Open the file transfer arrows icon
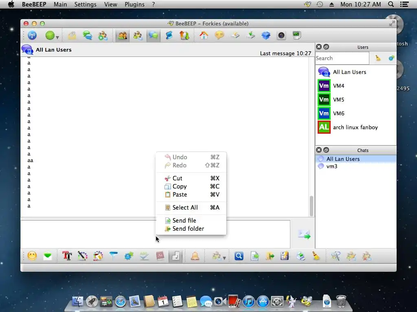Screen dimensions: 417x312 (184, 36)
